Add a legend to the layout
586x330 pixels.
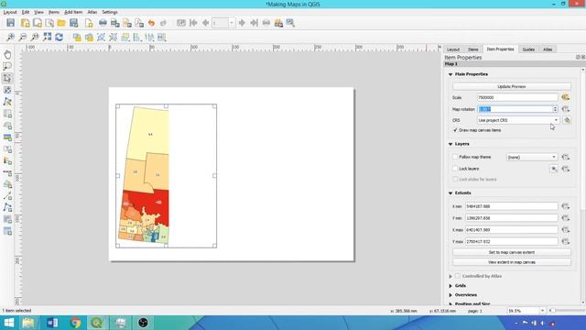click(7, 161)
